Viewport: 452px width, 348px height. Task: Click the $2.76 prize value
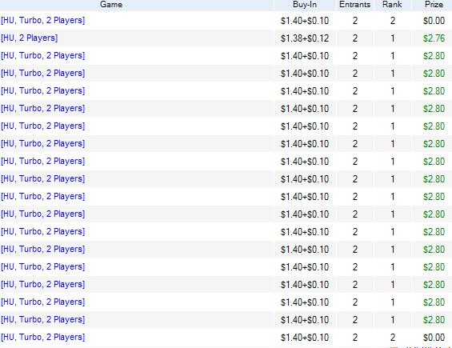(434, 38)
